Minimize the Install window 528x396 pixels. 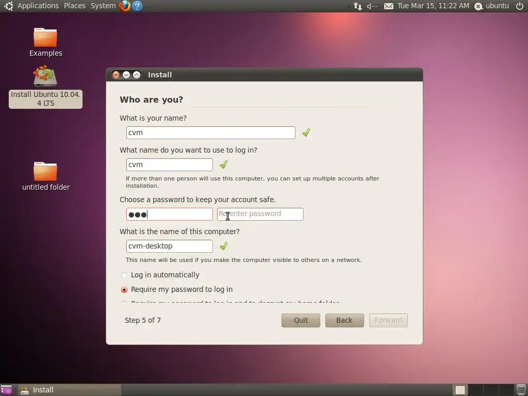(x=126, y=75)
